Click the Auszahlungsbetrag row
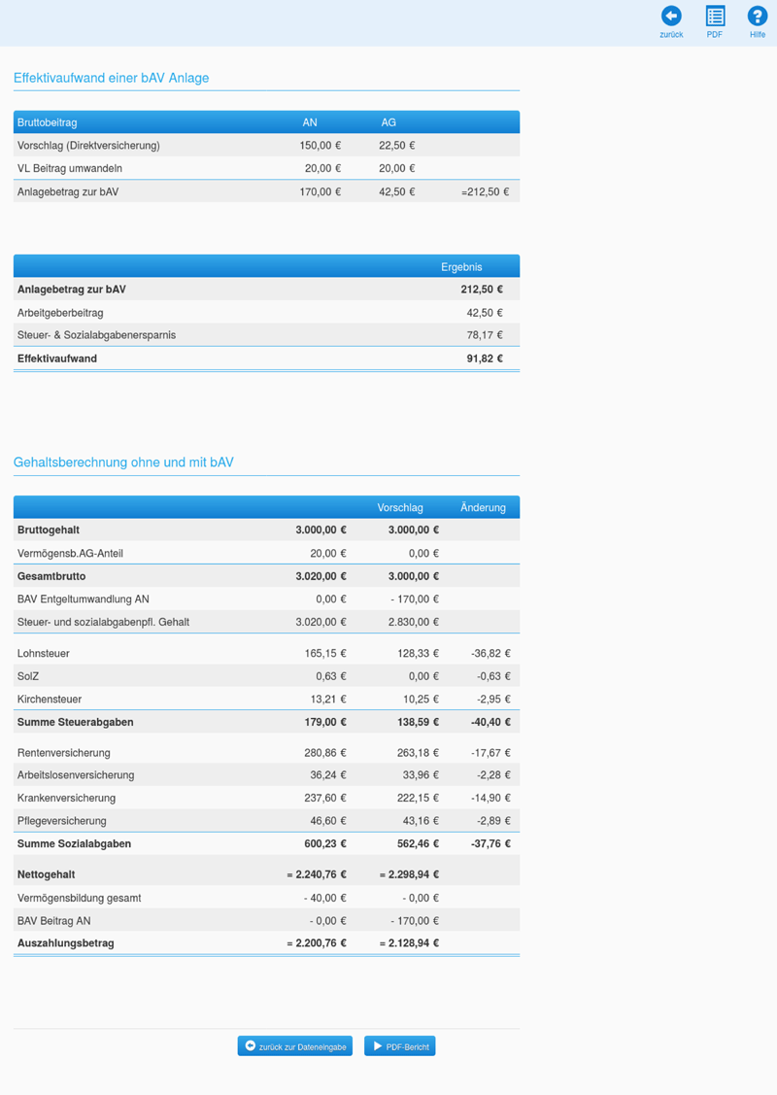The image size is (777, 1095). 267,942
